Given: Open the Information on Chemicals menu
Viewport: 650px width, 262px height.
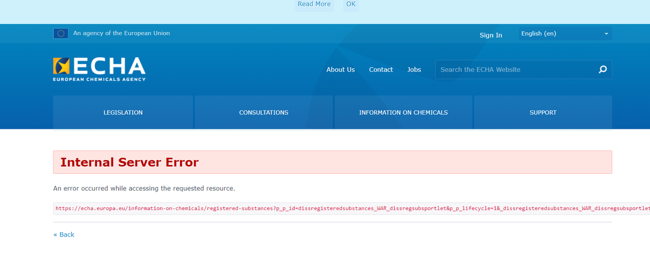Looking at the screenshot, I should tap(404, 113).
